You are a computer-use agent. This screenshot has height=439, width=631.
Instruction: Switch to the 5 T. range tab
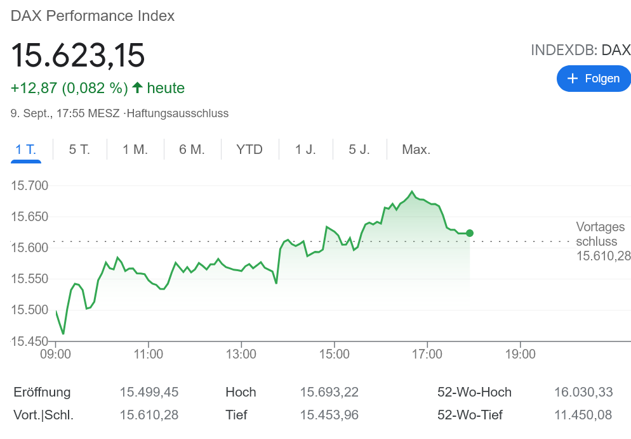[79, 150]
